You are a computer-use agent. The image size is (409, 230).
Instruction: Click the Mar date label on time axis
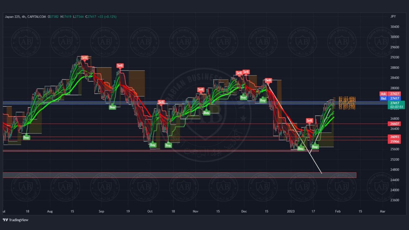383,211
